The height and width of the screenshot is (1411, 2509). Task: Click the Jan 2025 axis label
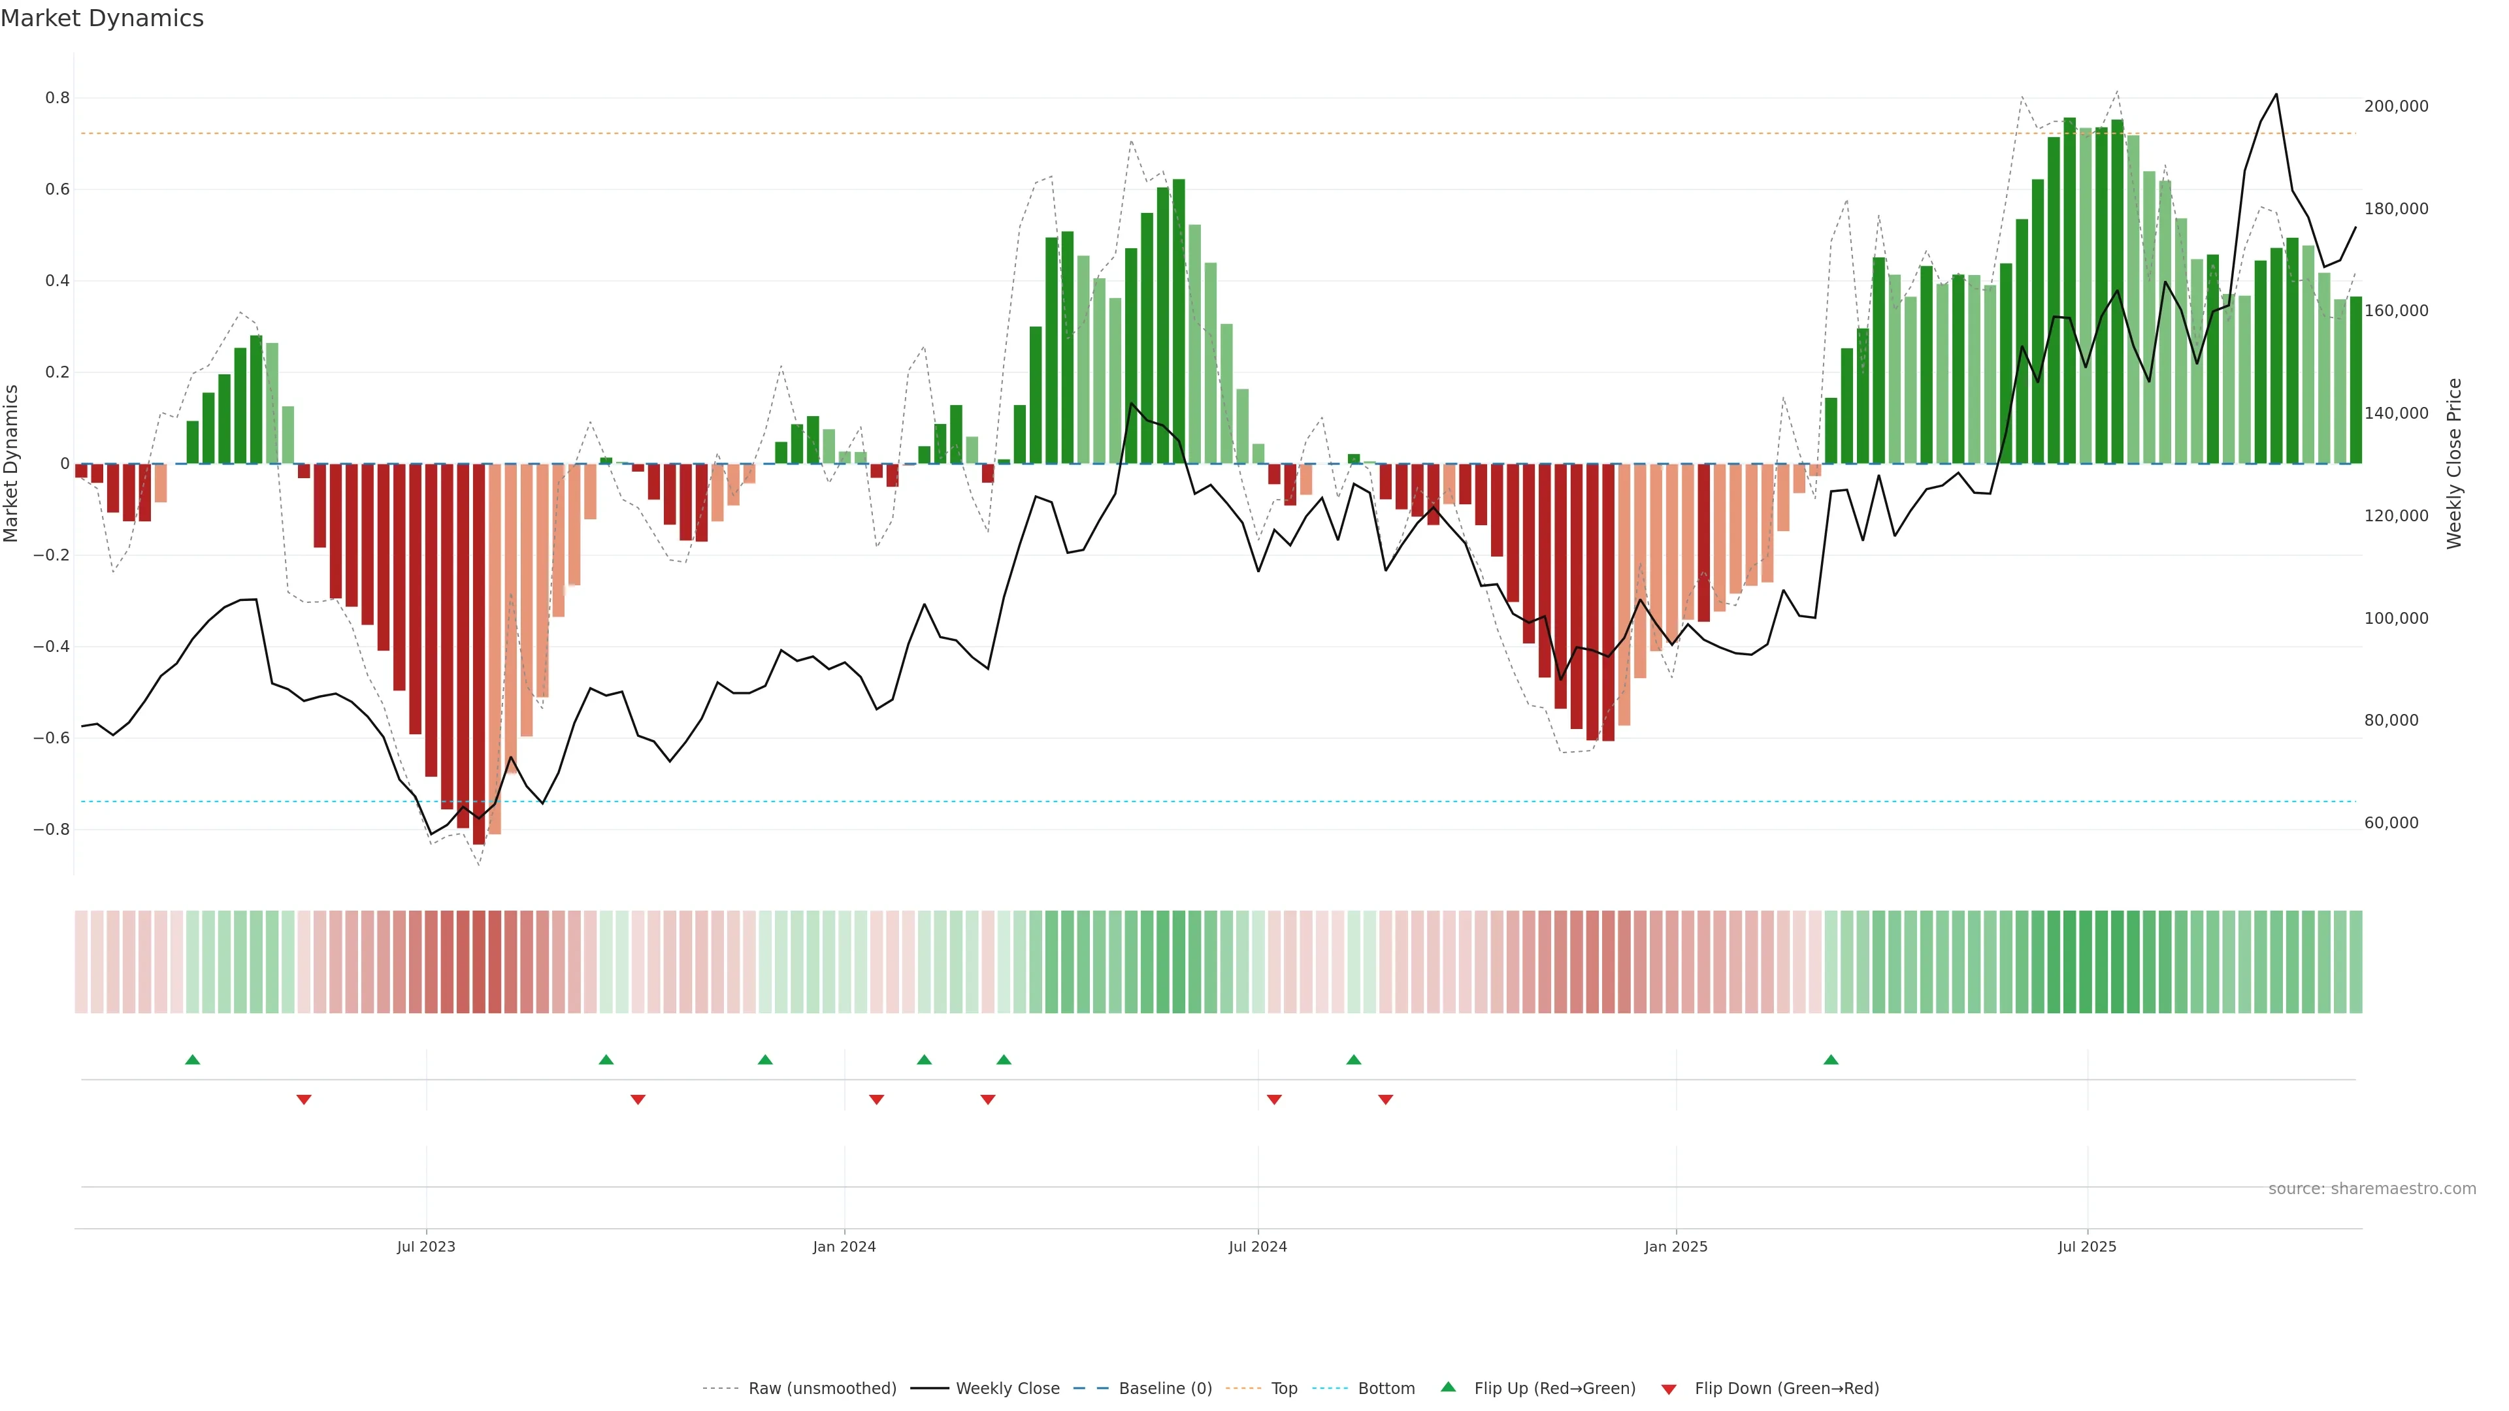1675,1246
